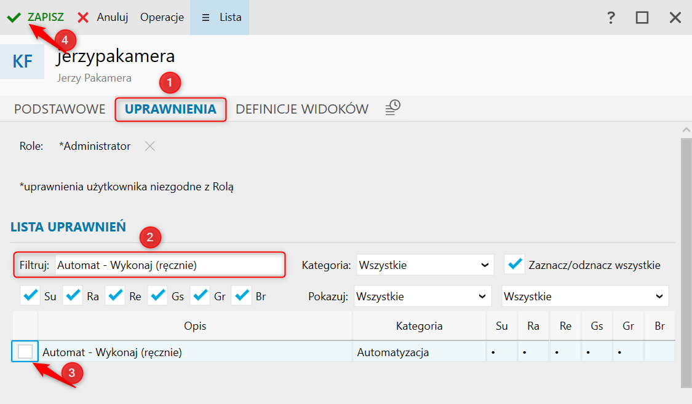Maximize the user window
The height and width of the screenshot is (404, 692).
pos(642,18)
